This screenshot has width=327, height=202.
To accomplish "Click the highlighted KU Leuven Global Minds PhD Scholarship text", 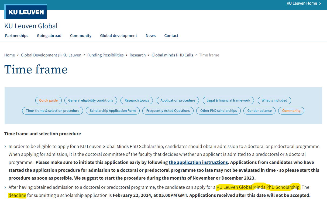I will (x=258, y=187).
